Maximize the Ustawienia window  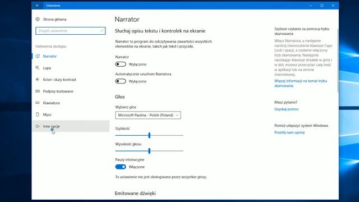pos(322,6)
